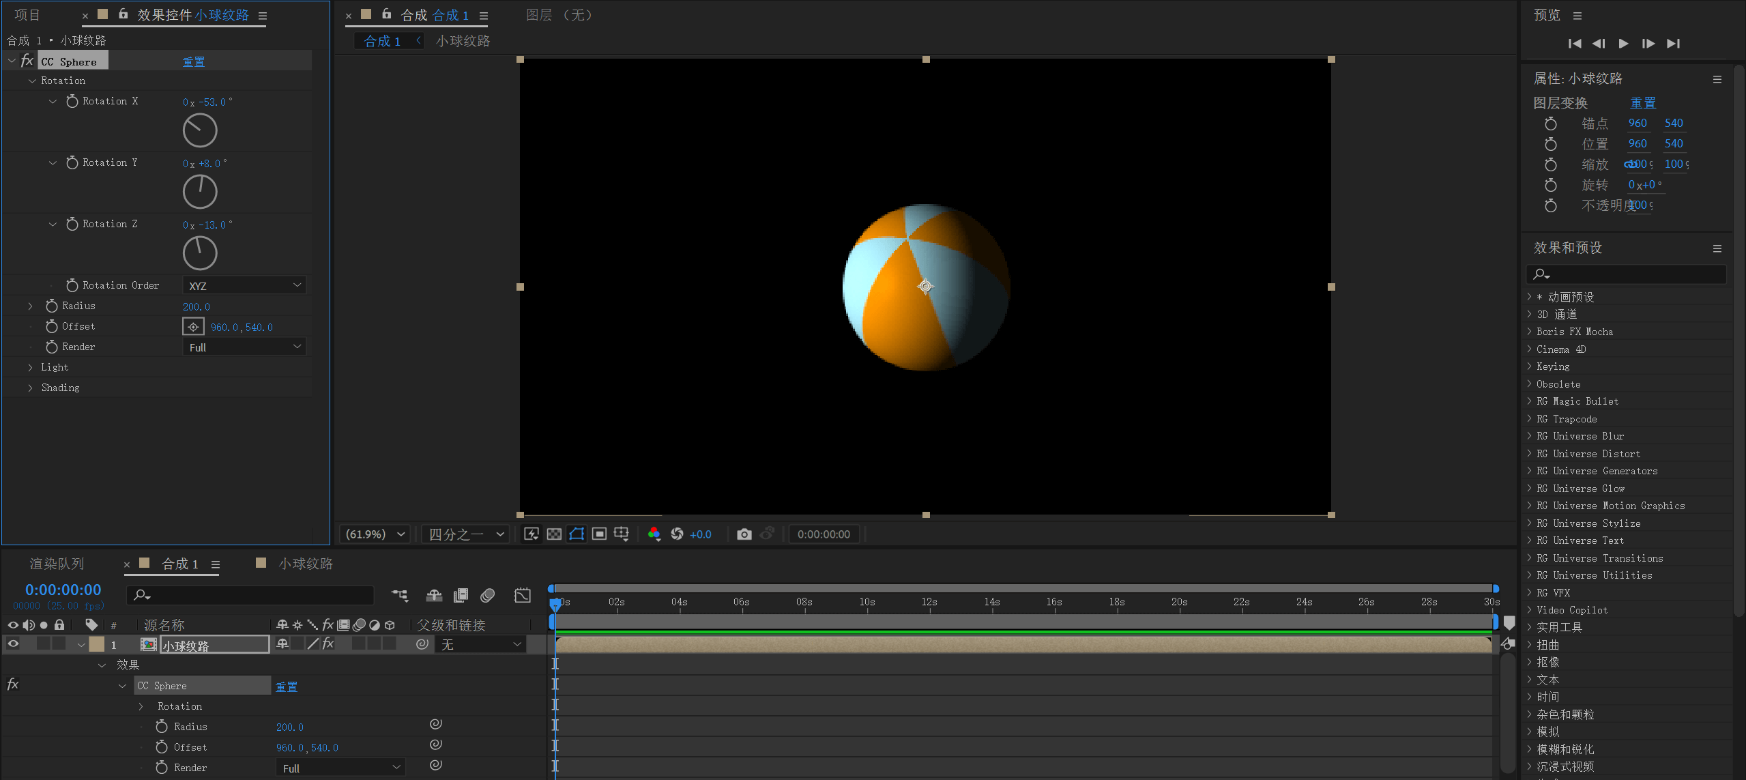The width and height of the screenshot is (1746, 780).
Task: Step forward one frame in preview
Action: click(1648, 44)
